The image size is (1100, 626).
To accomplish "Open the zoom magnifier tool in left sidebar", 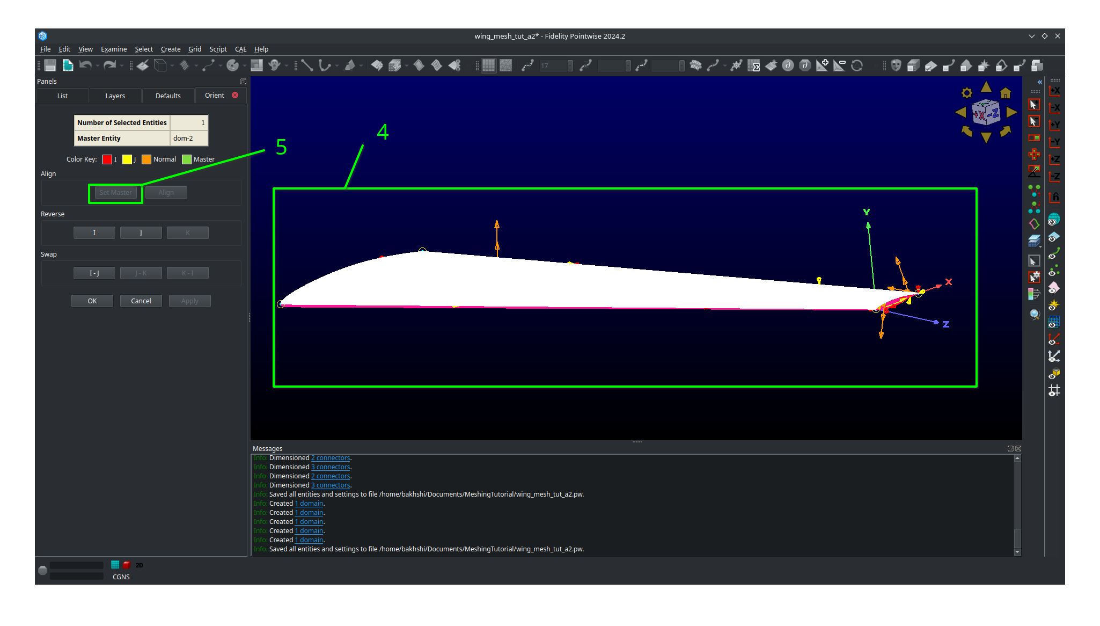I will [x=1035, y=315].
